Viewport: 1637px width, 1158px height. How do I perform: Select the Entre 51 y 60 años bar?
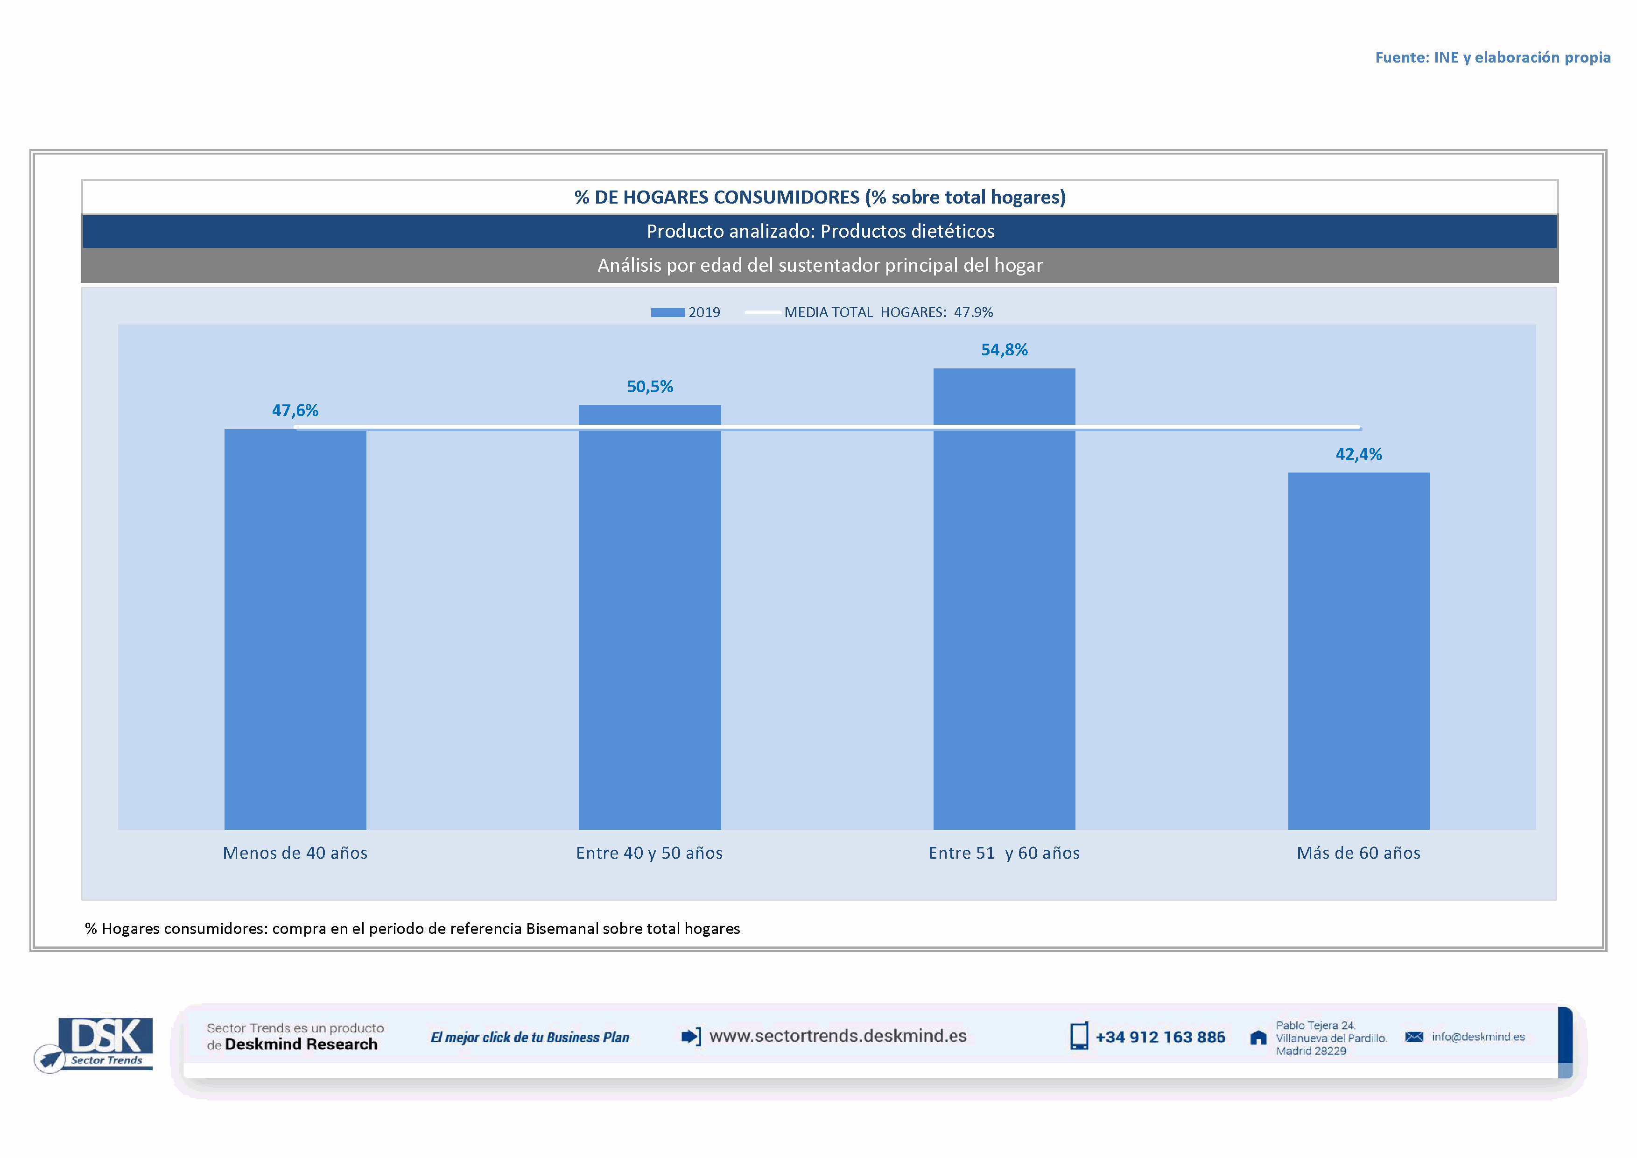(1004, 599)
